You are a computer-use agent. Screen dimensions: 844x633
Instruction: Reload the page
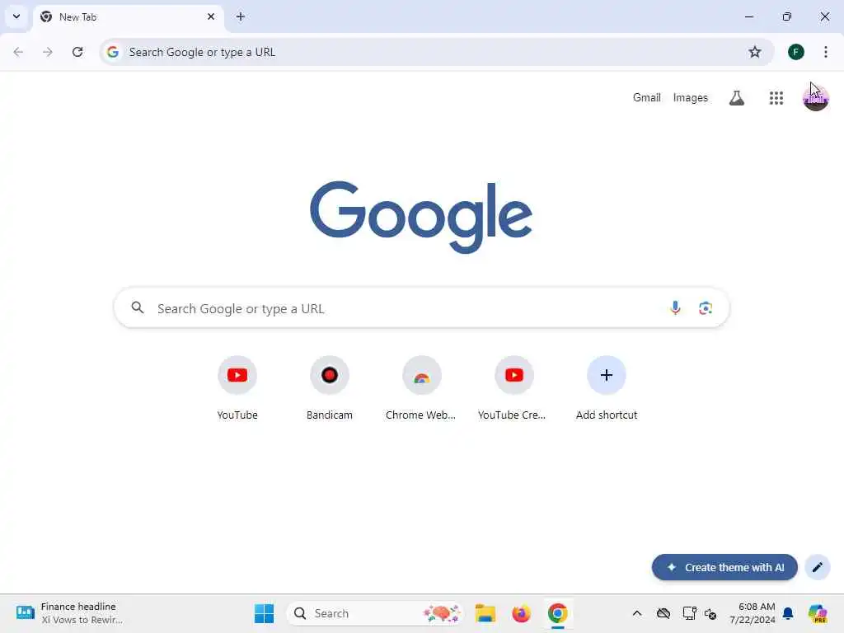[77, 52]
